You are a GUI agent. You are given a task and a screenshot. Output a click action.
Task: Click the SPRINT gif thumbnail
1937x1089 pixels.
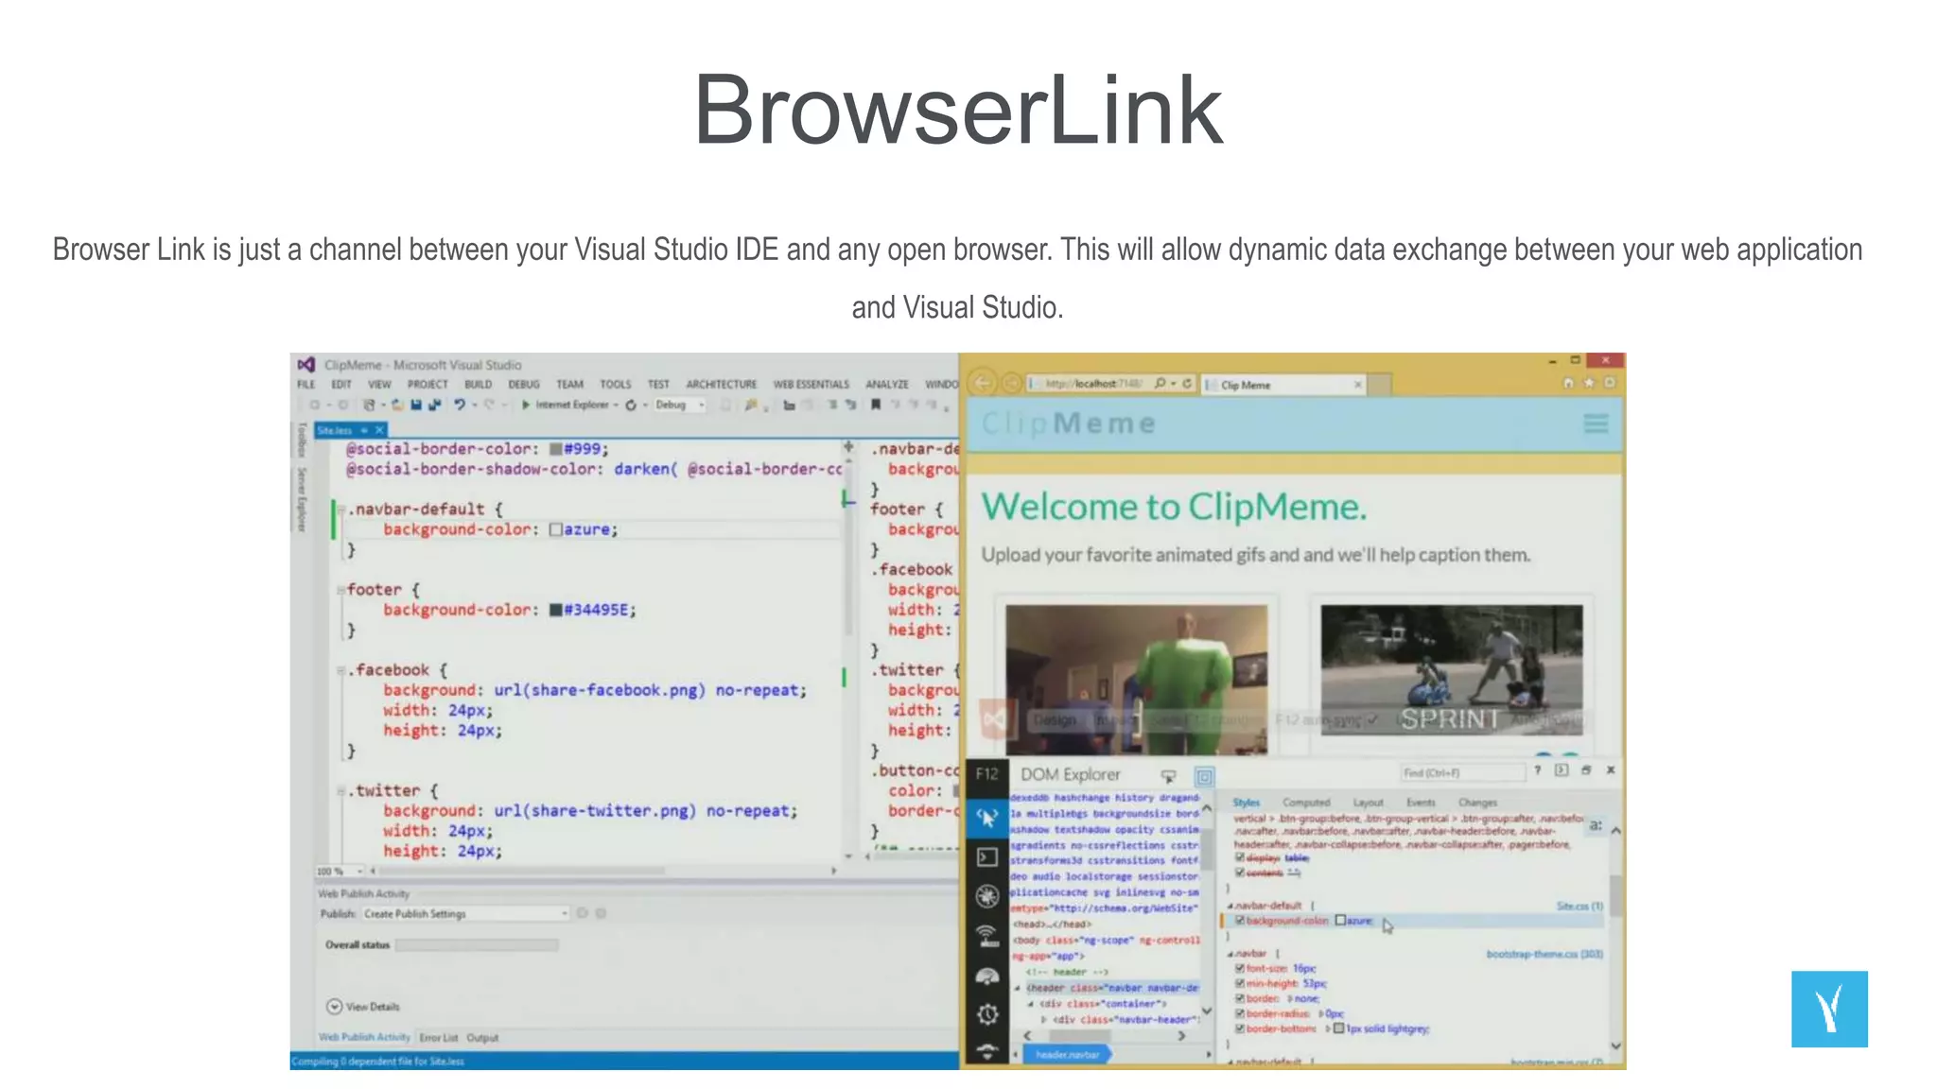[x=1452, y=670]
